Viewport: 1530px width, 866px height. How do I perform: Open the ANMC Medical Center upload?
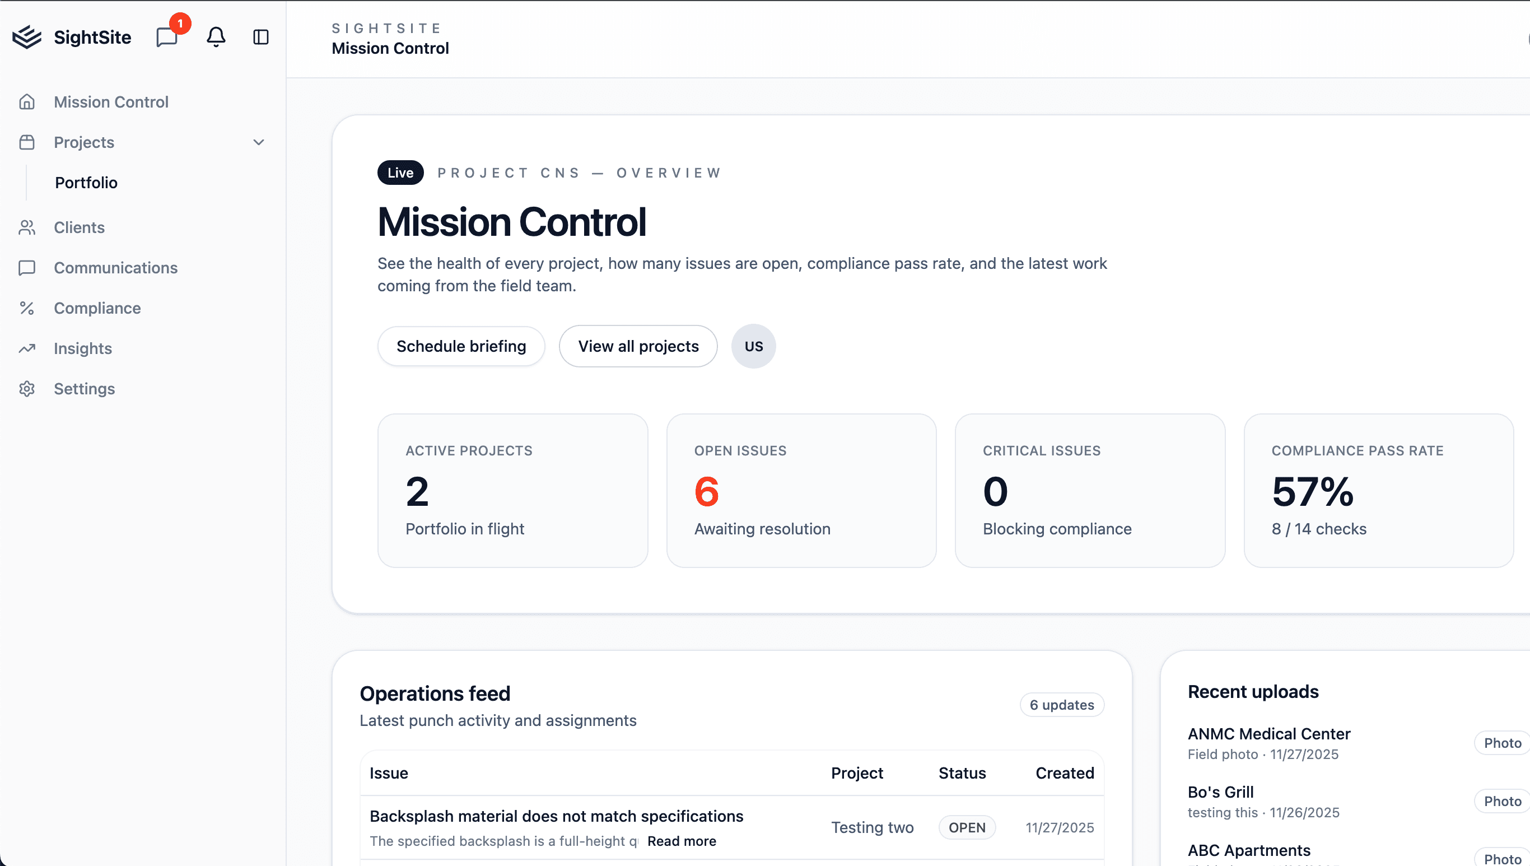[1269, 734]
